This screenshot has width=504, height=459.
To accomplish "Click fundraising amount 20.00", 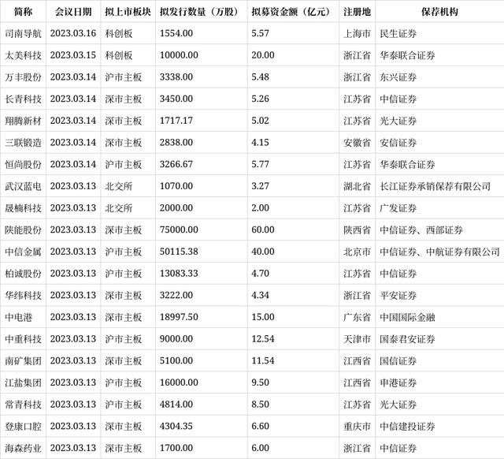I will [263, 55].
